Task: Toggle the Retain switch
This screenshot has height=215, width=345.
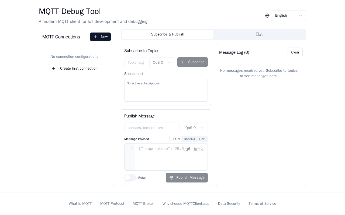Action: pyautogui.click(x=130, y=178)
